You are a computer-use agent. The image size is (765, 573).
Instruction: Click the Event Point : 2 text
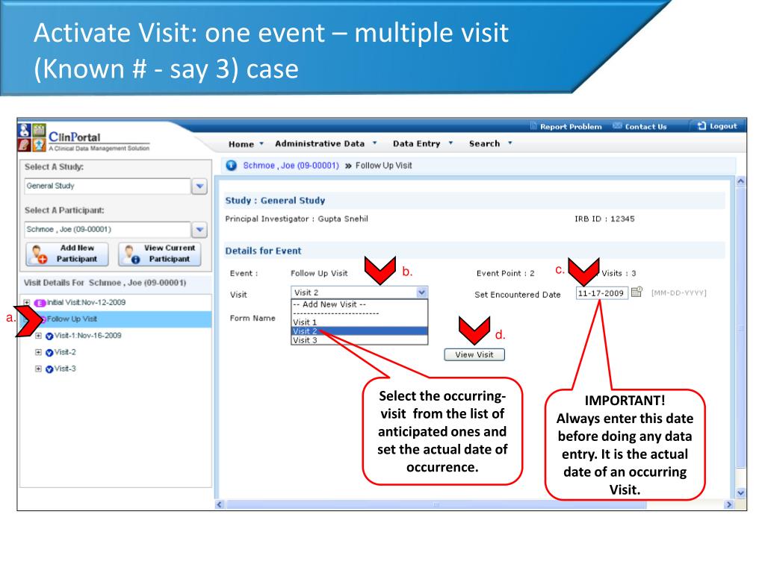tap(506, 273)
